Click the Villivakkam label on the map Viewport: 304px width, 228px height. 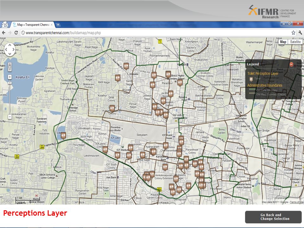pos(84,128)
